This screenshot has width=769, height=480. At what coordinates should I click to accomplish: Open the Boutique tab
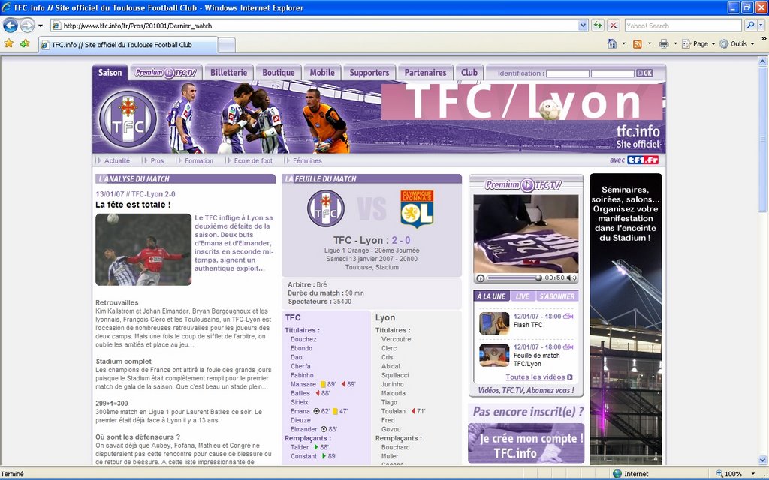tap(278, 73)
